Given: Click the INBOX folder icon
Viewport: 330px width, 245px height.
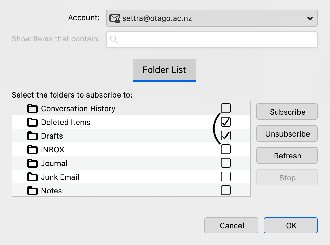Looking at the screenshot, I should click(32, 150).
